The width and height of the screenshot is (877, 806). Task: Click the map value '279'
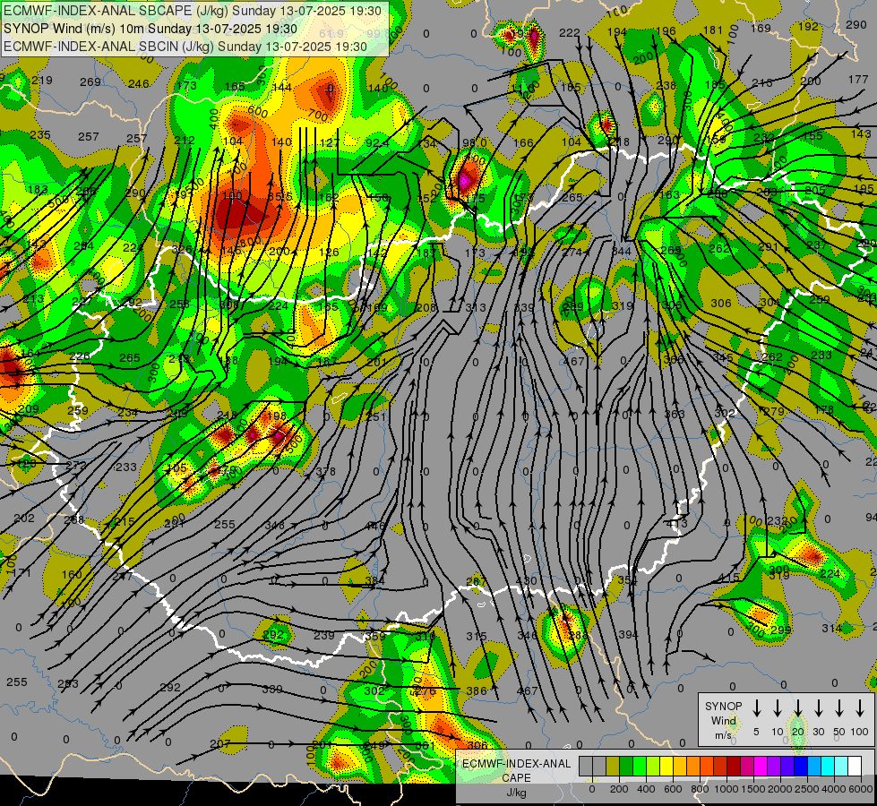tap(773, 412)
